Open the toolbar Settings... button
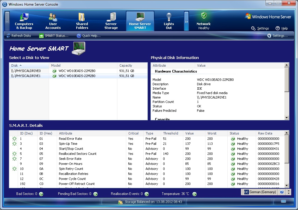 point(277,36)
